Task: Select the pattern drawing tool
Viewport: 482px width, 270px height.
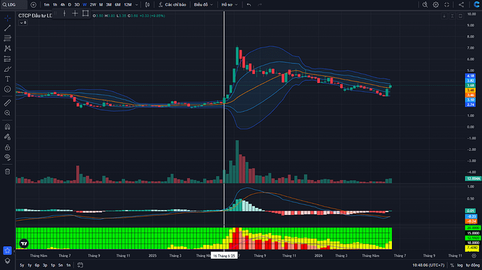Action: click(x=8, y=48)
